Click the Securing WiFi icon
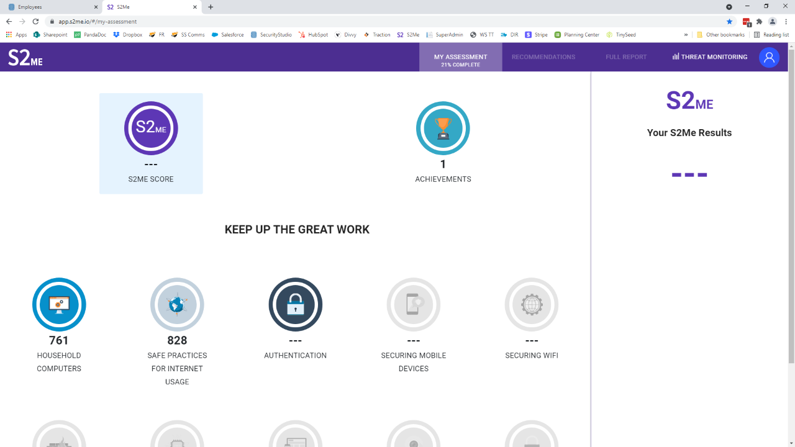Image resolution: width=795 pixels, height=447 pixels. click(532, 305)
